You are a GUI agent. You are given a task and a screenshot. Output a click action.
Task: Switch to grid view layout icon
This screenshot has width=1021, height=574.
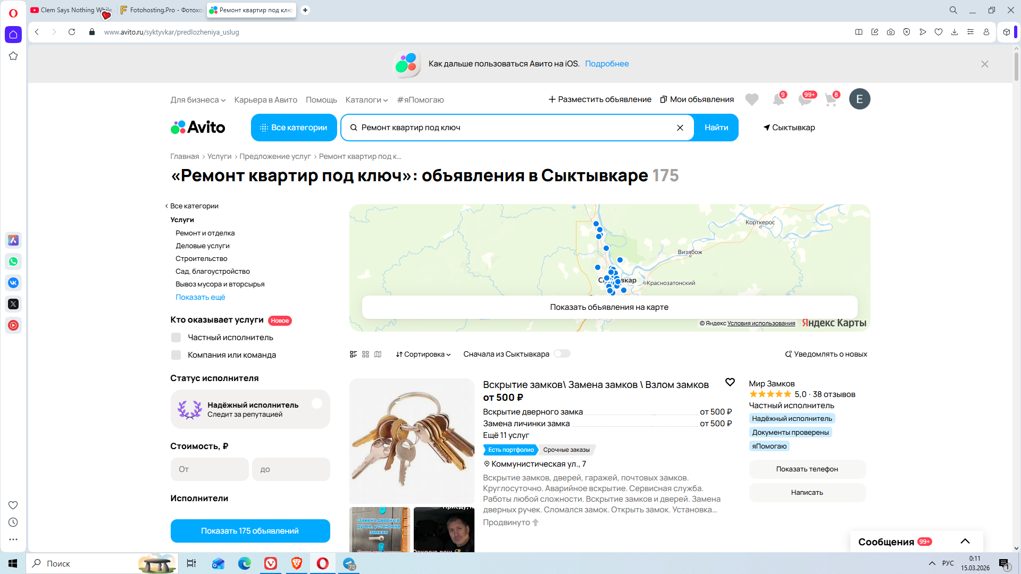coord(365,354)
